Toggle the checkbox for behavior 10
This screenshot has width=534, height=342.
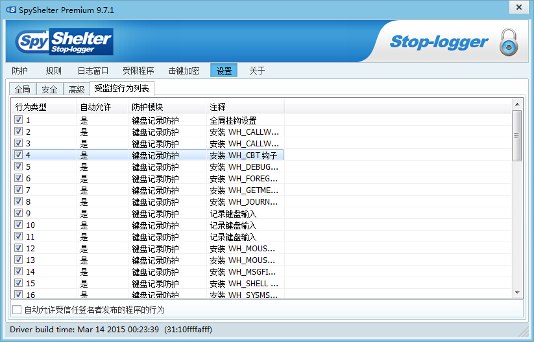[x=18, y=224]
